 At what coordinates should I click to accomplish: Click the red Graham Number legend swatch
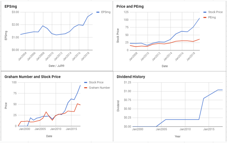85,88
